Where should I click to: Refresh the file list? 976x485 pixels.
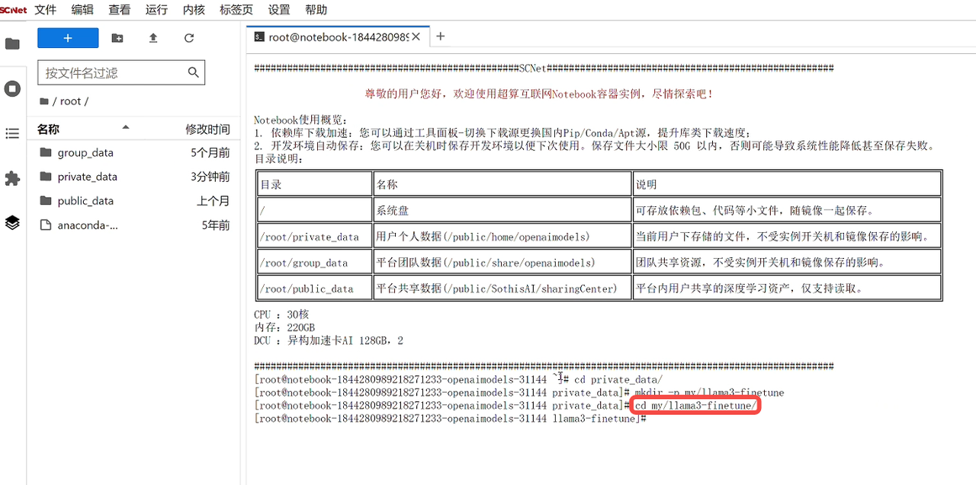point(189,38)
